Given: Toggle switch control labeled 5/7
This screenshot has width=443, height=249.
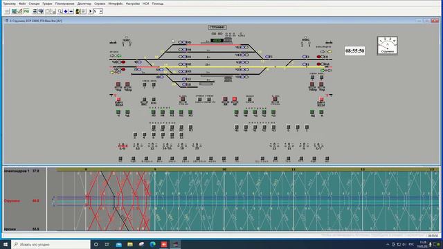Looking at the screenshot, I should 318,146.
